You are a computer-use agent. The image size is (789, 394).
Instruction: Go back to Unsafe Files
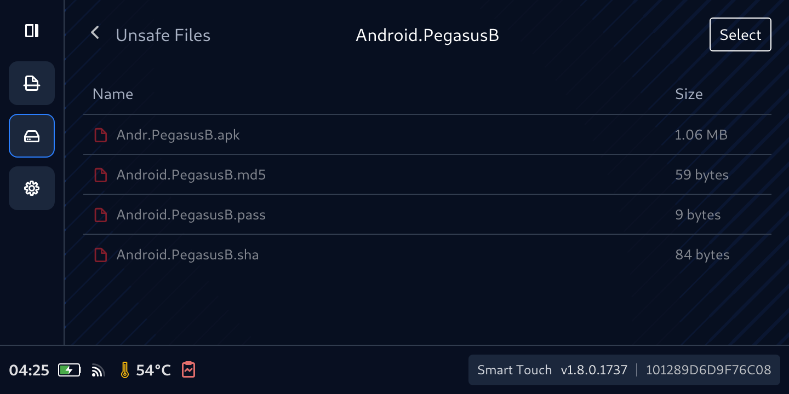[x=163, y=35]
